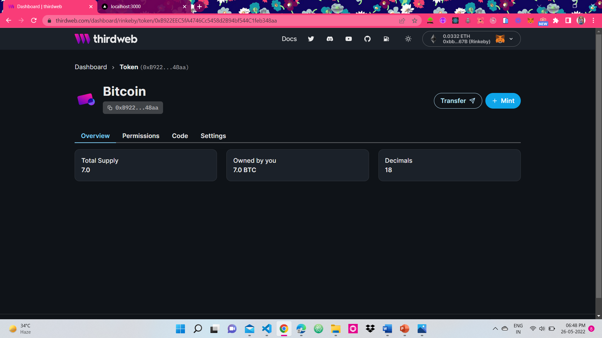
Task: Toggle light/dark theme sun icon
Action: point(408,39)
